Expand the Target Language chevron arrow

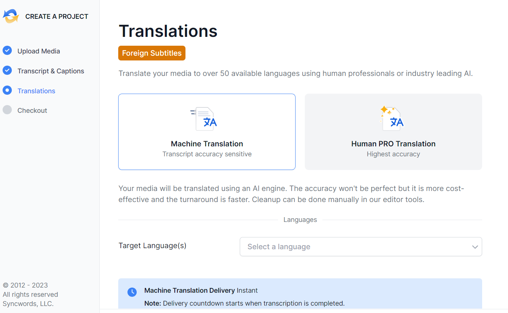[475, 247]
